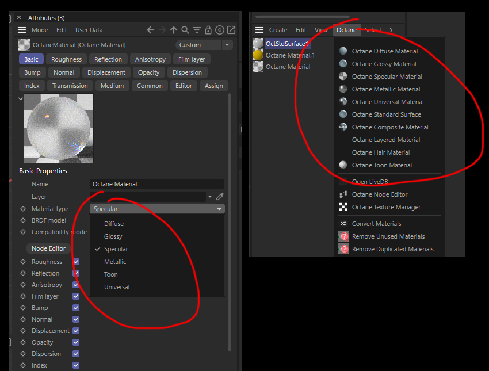Collapse the material preview chevron
This screenshot has height=371, width=489.
click(x=21, y=98)
